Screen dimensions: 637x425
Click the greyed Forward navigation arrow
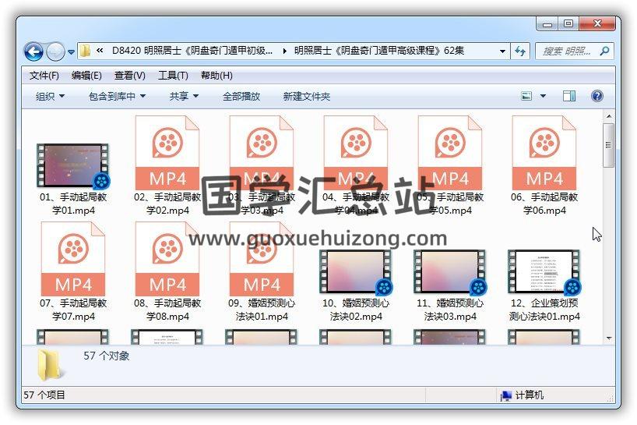pyautogui.click(x=55, y=51)
